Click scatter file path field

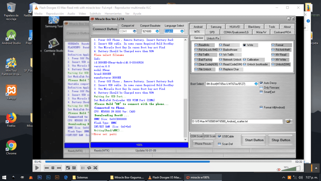click(237, 121)
